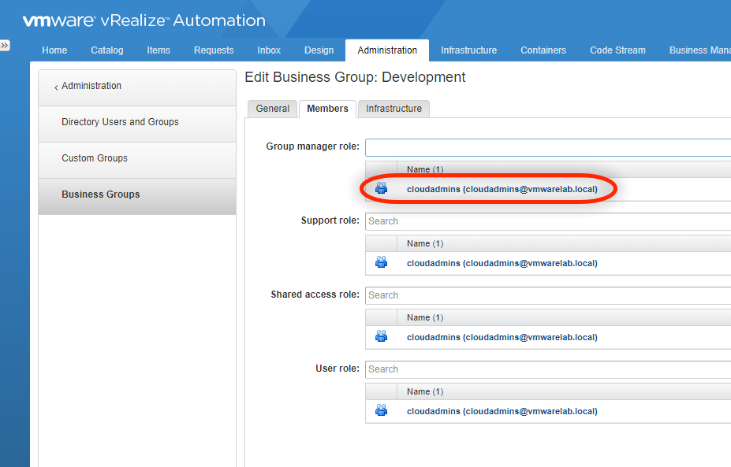
Task: Click the group icon in Shared access role list
Action: [382, 337]
